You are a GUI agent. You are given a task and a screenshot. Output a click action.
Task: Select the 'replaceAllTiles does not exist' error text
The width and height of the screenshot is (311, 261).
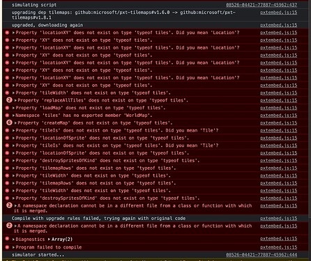103,100
